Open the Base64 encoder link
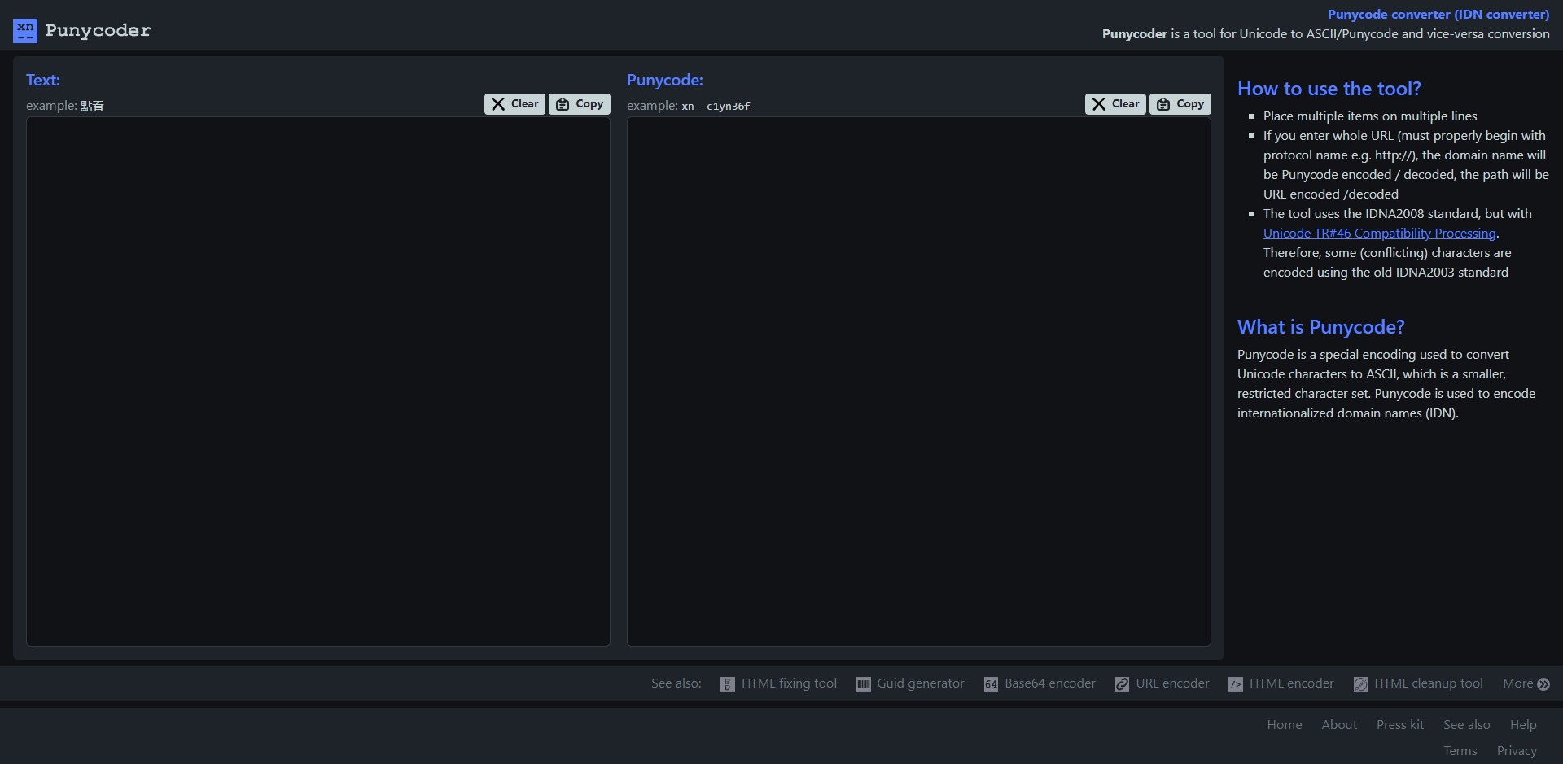Image resolution: width=1563 pixels, height=764 pixels. coord(1049,683)
